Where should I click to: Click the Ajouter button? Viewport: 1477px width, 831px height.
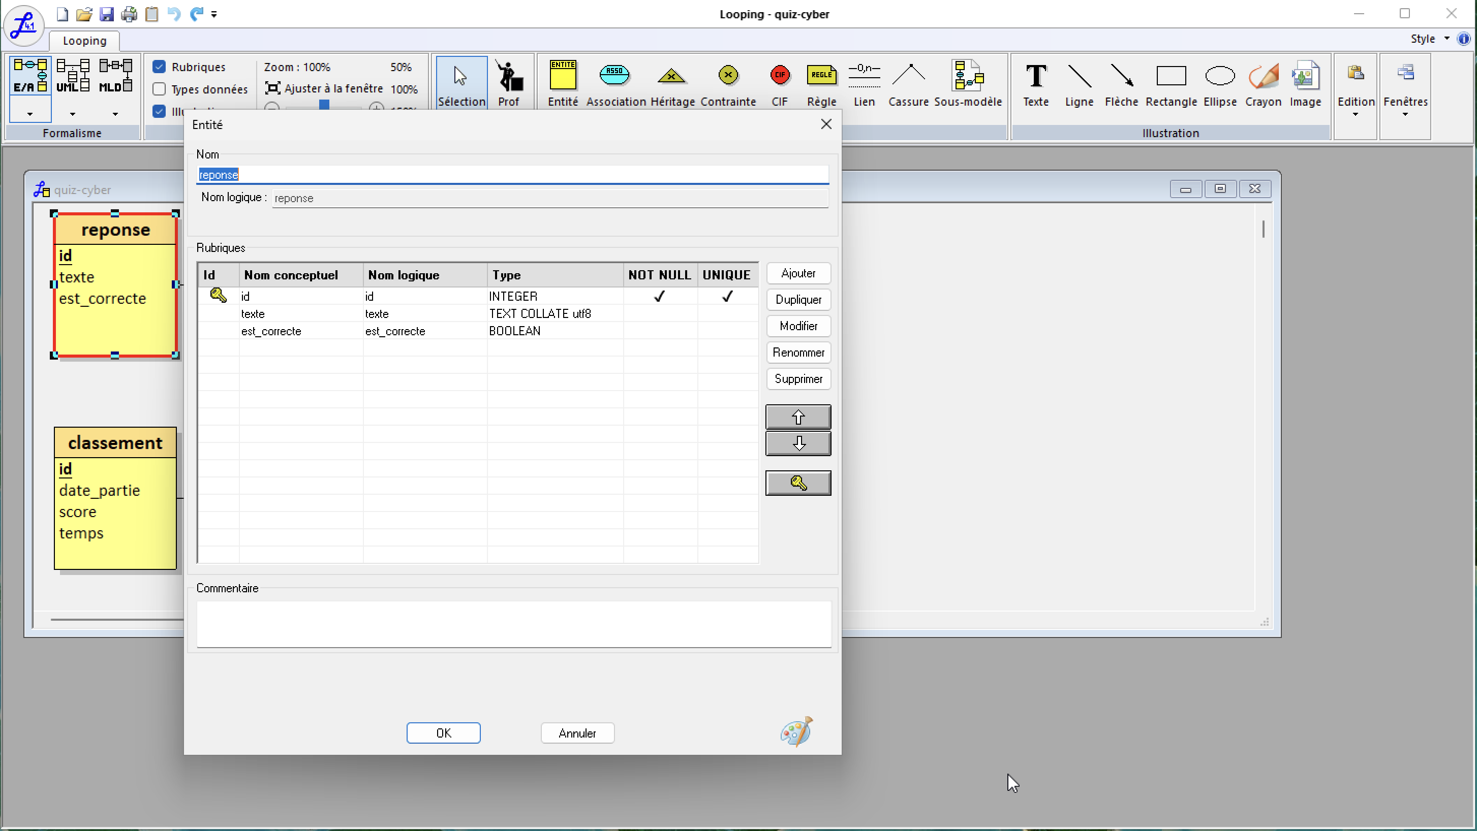797,273
